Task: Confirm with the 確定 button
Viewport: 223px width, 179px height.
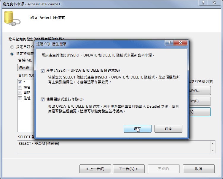Action: point(138,129)
